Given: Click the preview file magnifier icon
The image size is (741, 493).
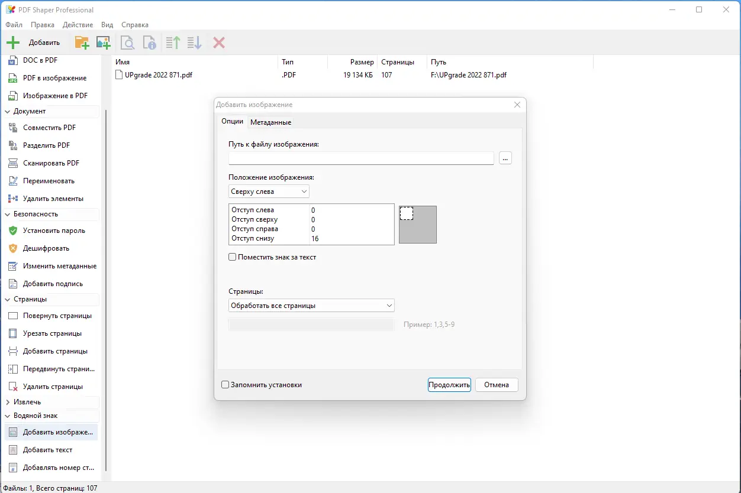Looking at the screenshot, I should pyautogui.click(x=127, y=43).
